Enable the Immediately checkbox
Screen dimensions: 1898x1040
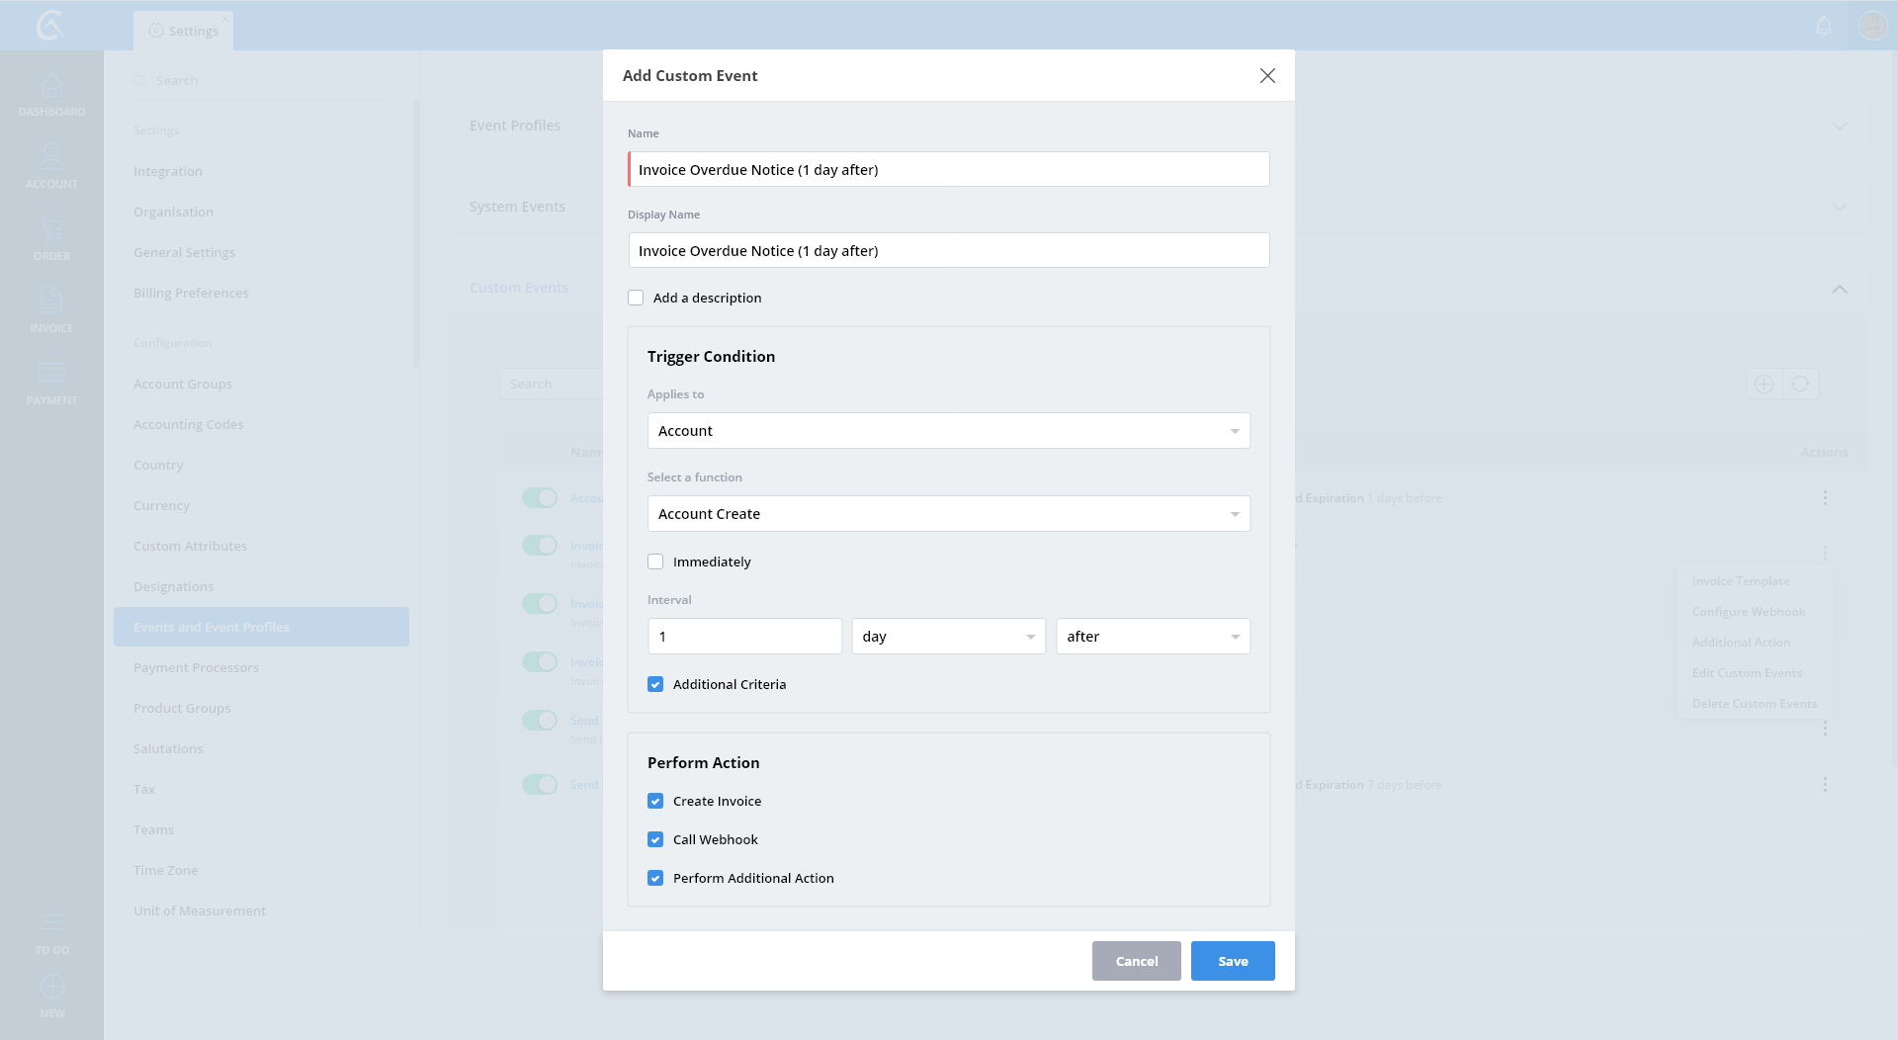point(655,562)
